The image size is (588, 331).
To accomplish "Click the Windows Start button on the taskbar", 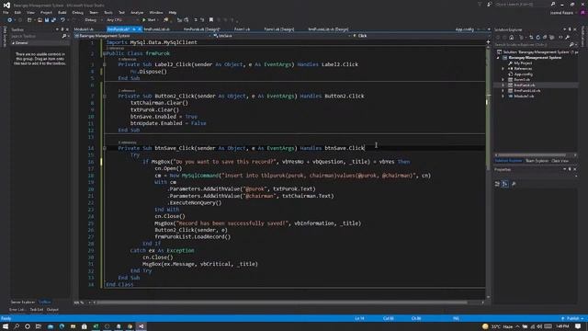I will [6, 326].
